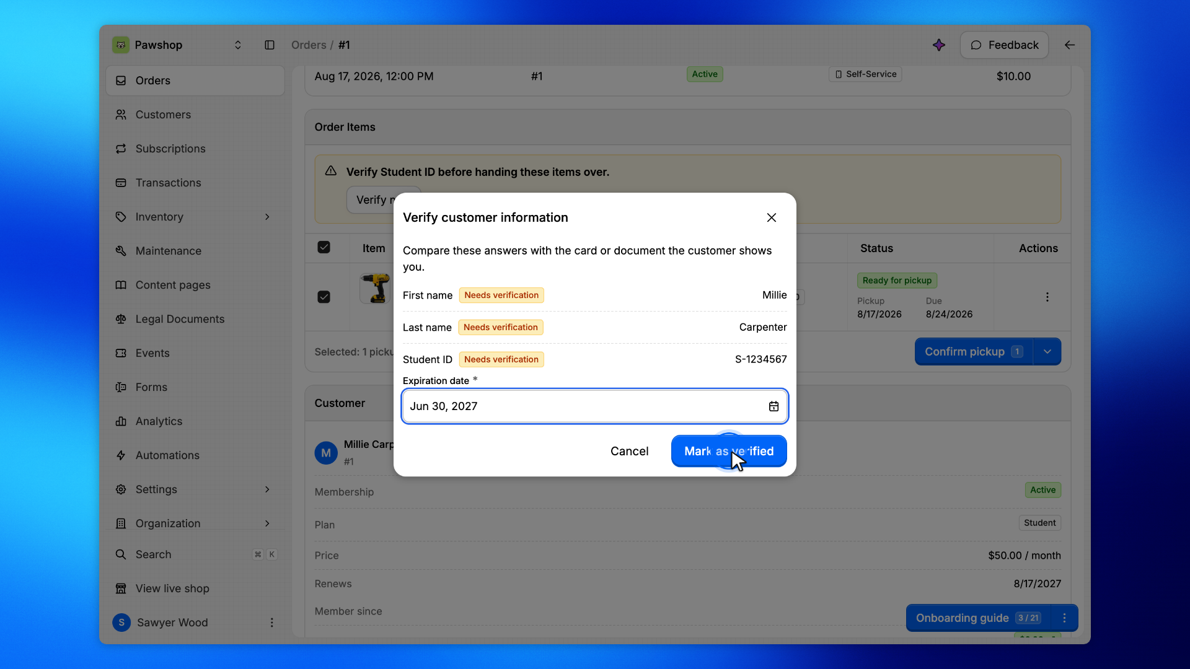Focus the Expiration date input field
Screen dimensions: 1190x669
(x=594, y=406)
